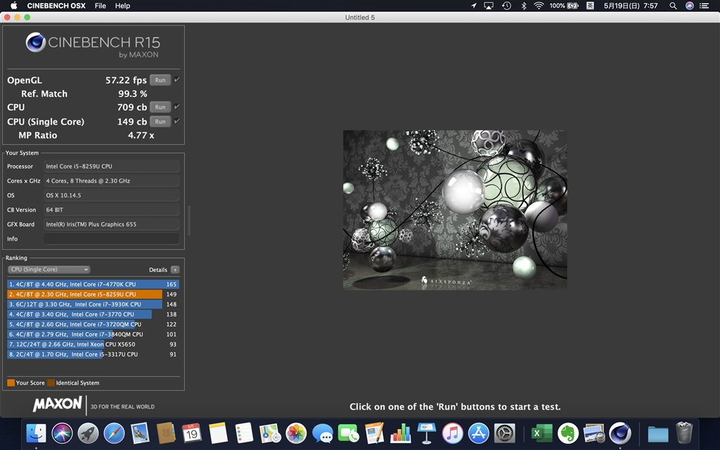This screenshot has width=720, height=450.
Task: Run the OpenGL benchmark test
Action: click(160, 79)
